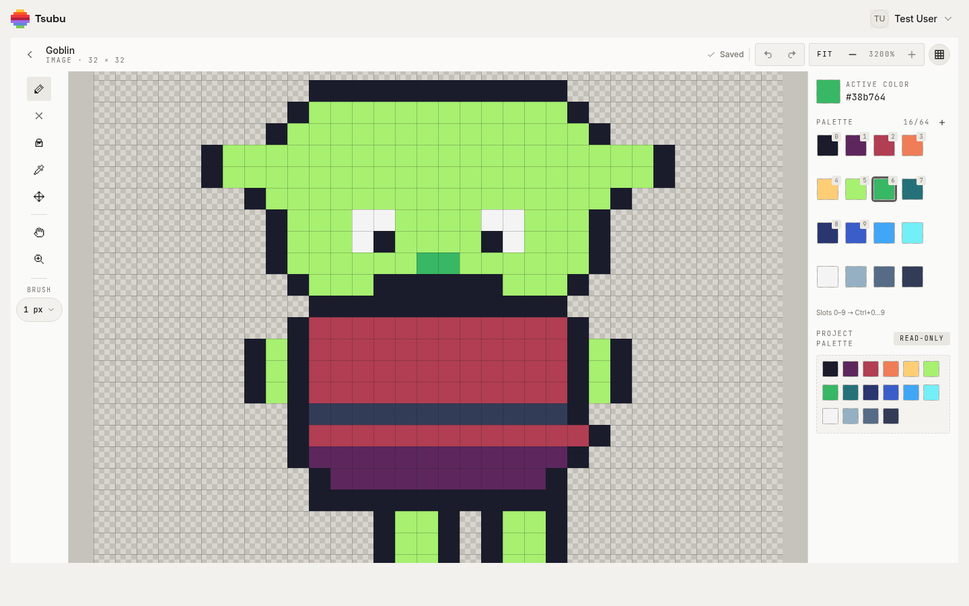Viewport: 969px width, 606px height.
Task: Pick palette slot 1 purple swatch
Action: coord(856,145)
